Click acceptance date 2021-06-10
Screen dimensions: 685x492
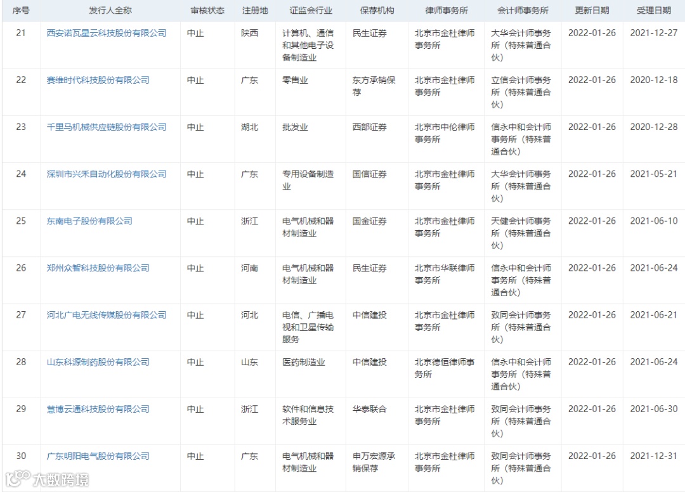(654, 221)
